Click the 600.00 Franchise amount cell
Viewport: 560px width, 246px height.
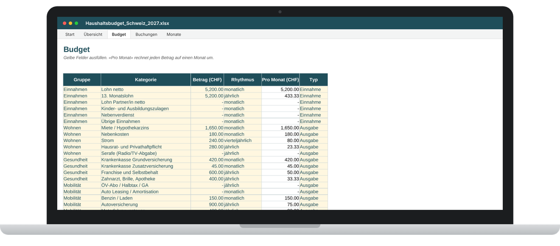[207, 172]
